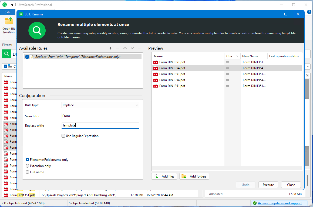The height and width of the screenshot is (207, 313).
Task: Open the quick access toolbar dropdown arrow
Action: click(x=12, y=5)
